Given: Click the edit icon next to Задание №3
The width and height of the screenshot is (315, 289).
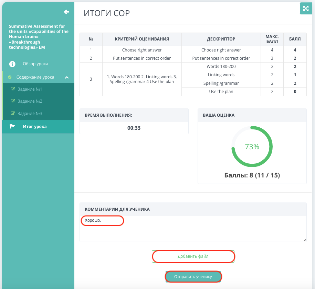Looking at the screenshot, I should [13, 113].
